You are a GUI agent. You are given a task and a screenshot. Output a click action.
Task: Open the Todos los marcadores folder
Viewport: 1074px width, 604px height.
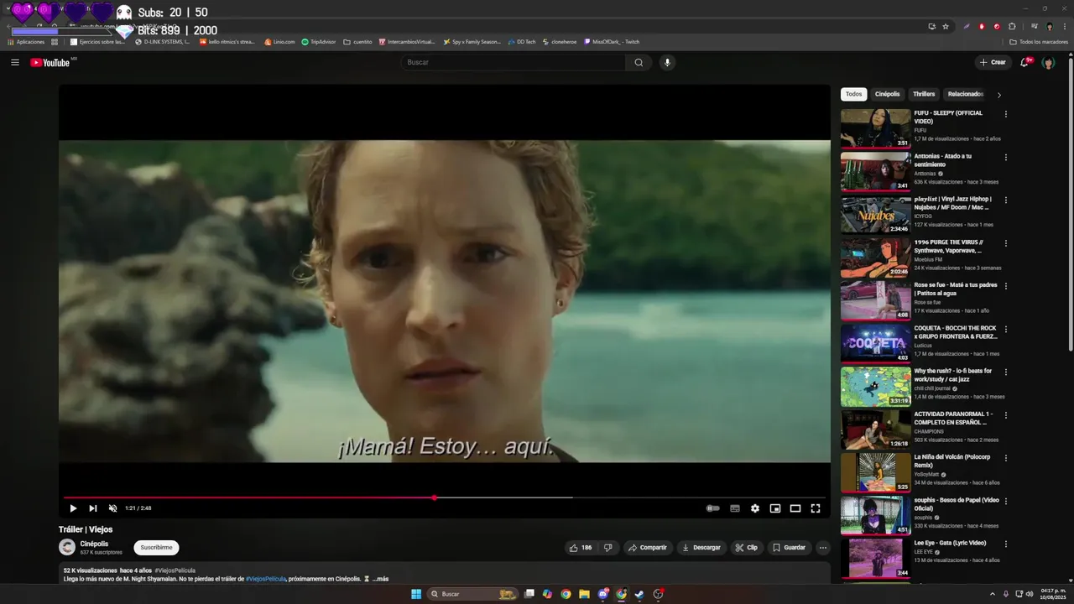(x=1039, y=42)
